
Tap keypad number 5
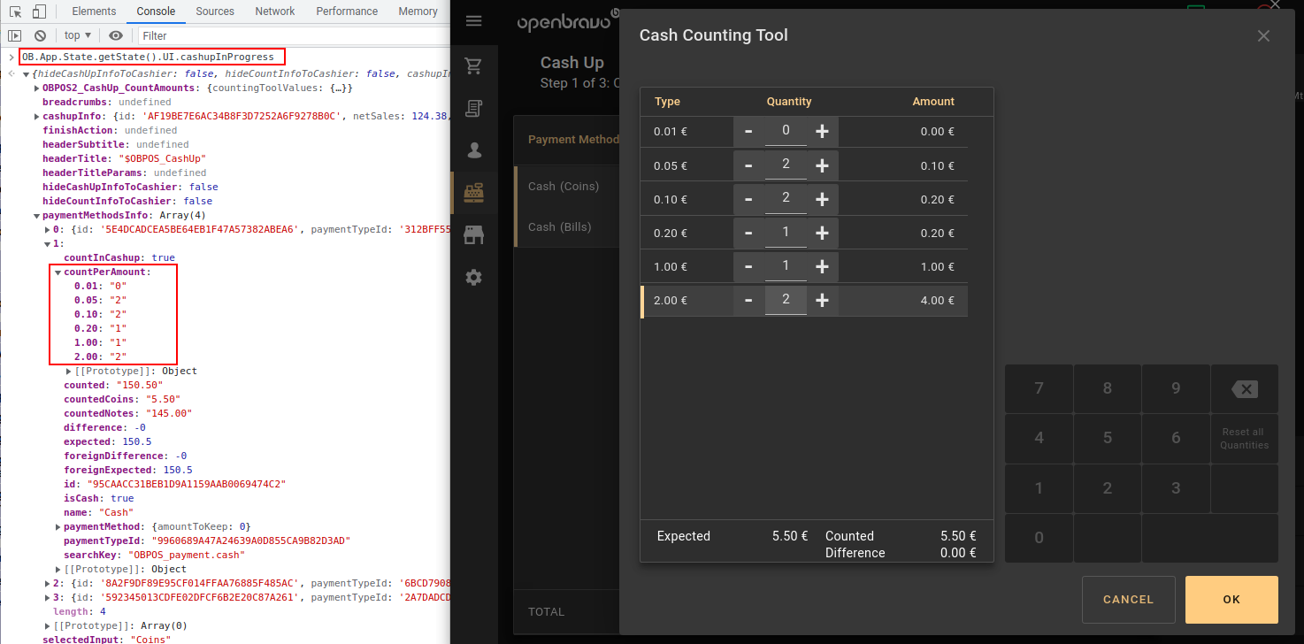1108,438
